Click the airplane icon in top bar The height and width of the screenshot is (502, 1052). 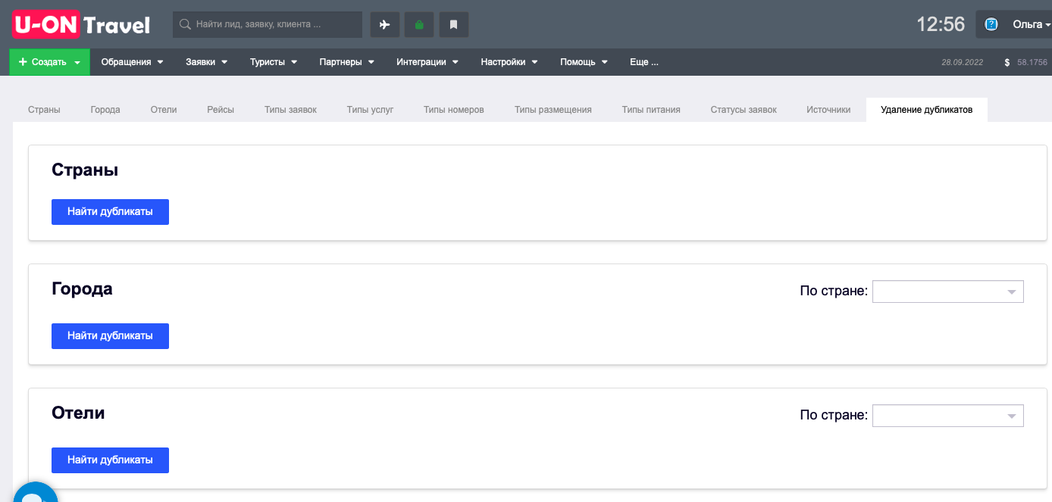pyautogui.click(x=384, y=24)
